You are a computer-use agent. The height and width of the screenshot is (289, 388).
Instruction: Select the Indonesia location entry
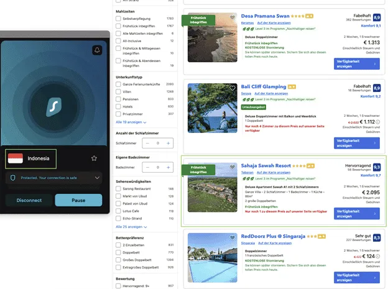(31, 158)
